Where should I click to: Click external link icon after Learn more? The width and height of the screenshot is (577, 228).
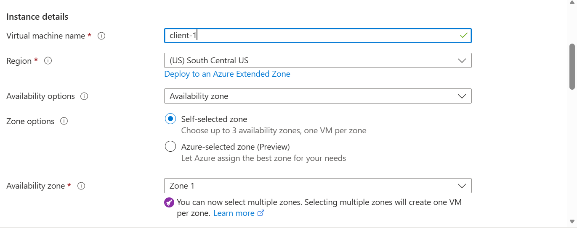pos(261,213)
